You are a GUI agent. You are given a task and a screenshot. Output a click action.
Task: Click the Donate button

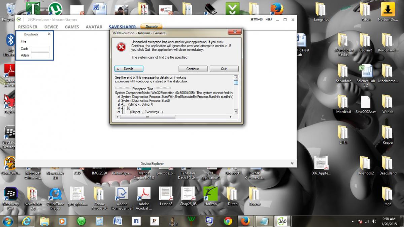click(x=151, y=27)
